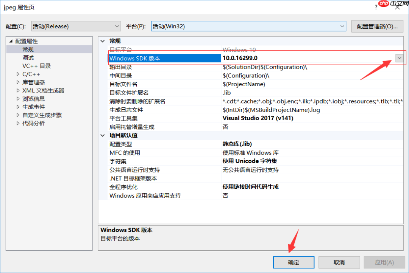Screen dimensions: 409x273
Task: Select 调试 in the left tree
Action: pos(28,57)
